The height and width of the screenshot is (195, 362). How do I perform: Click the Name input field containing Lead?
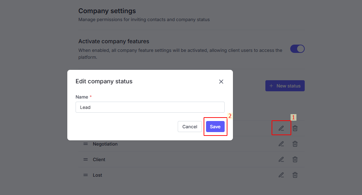click(x=150, y=107)
